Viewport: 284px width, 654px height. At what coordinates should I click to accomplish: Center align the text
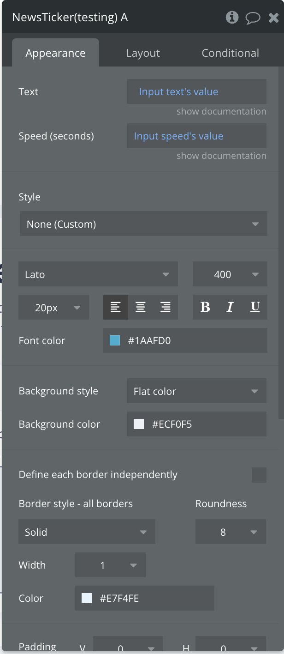click(141, 307)
